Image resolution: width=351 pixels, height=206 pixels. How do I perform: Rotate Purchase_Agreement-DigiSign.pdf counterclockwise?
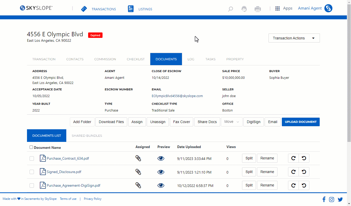304,185
